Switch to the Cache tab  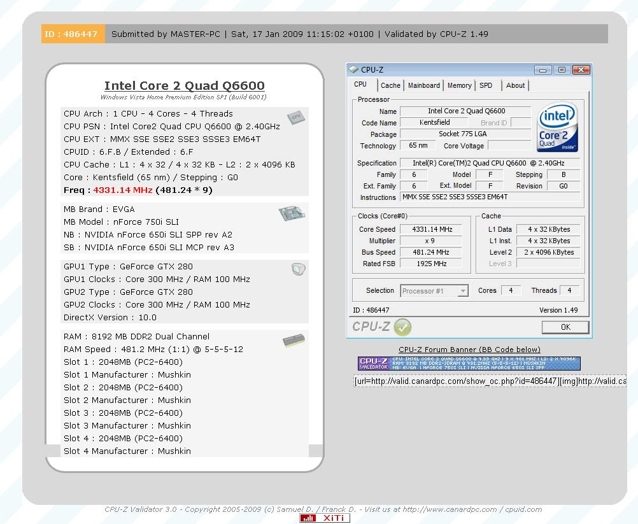[x=390, y=85]
